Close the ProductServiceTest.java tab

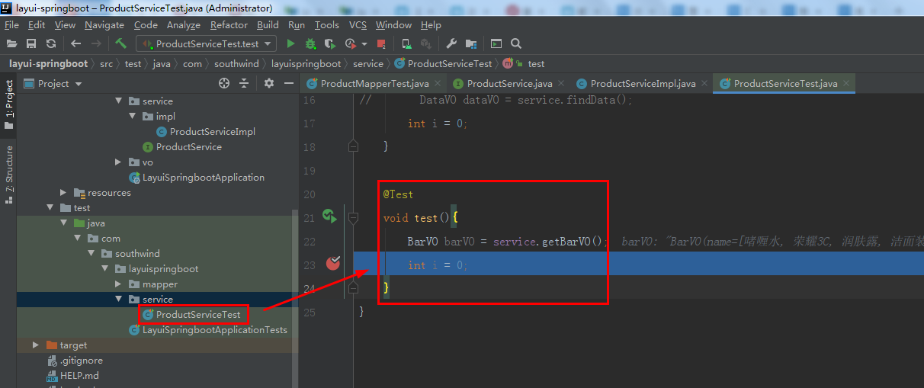[846, 83]
